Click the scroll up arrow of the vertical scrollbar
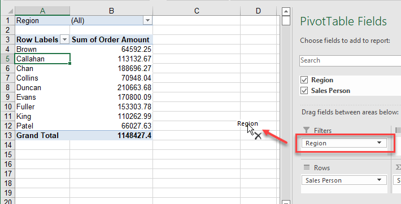The width and height of the screenshot is (401, 204). coord(286,11)
